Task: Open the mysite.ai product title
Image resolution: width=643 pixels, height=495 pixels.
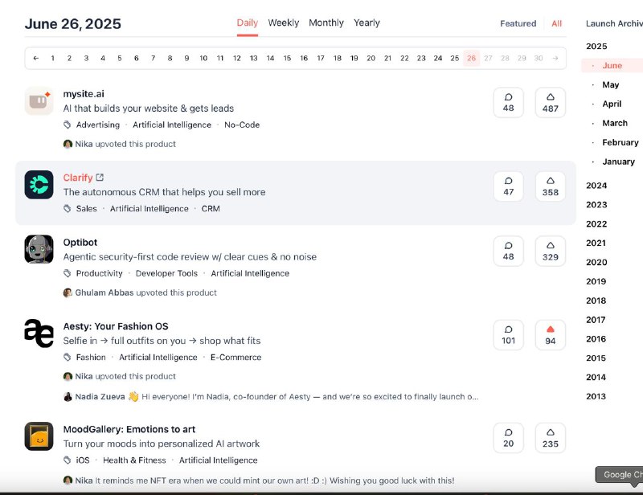Action: pyautogui.click(x=84, y=94)
